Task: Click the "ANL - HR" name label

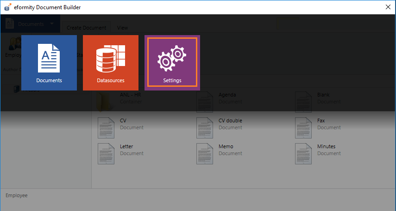Action: (x=130, y=95)
